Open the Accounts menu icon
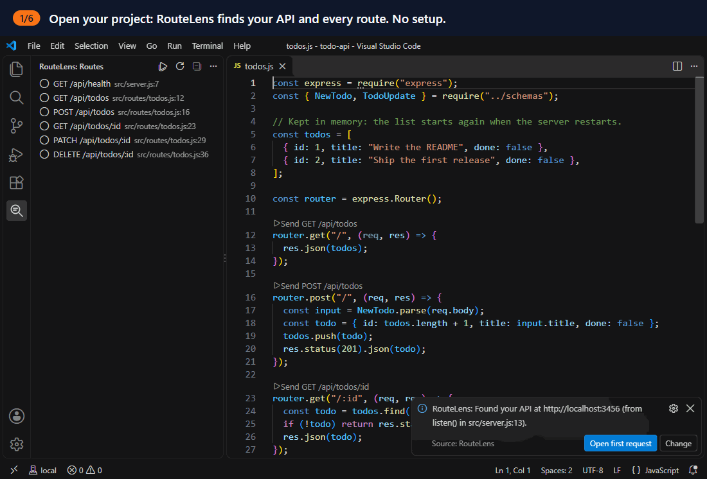 [x=17, y=416]
